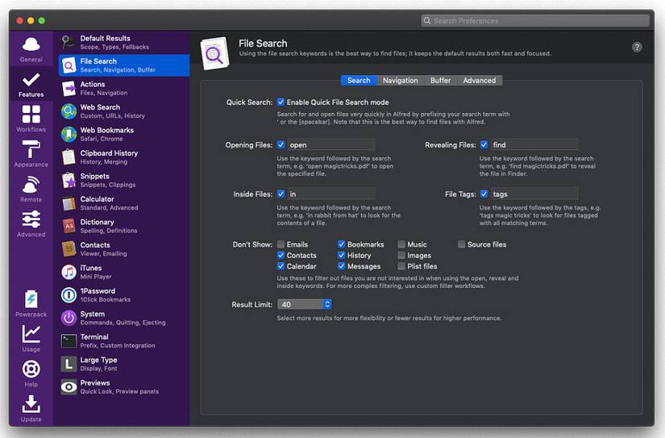Check the Plist files box
665x438 pixels.
pos(401,266)
